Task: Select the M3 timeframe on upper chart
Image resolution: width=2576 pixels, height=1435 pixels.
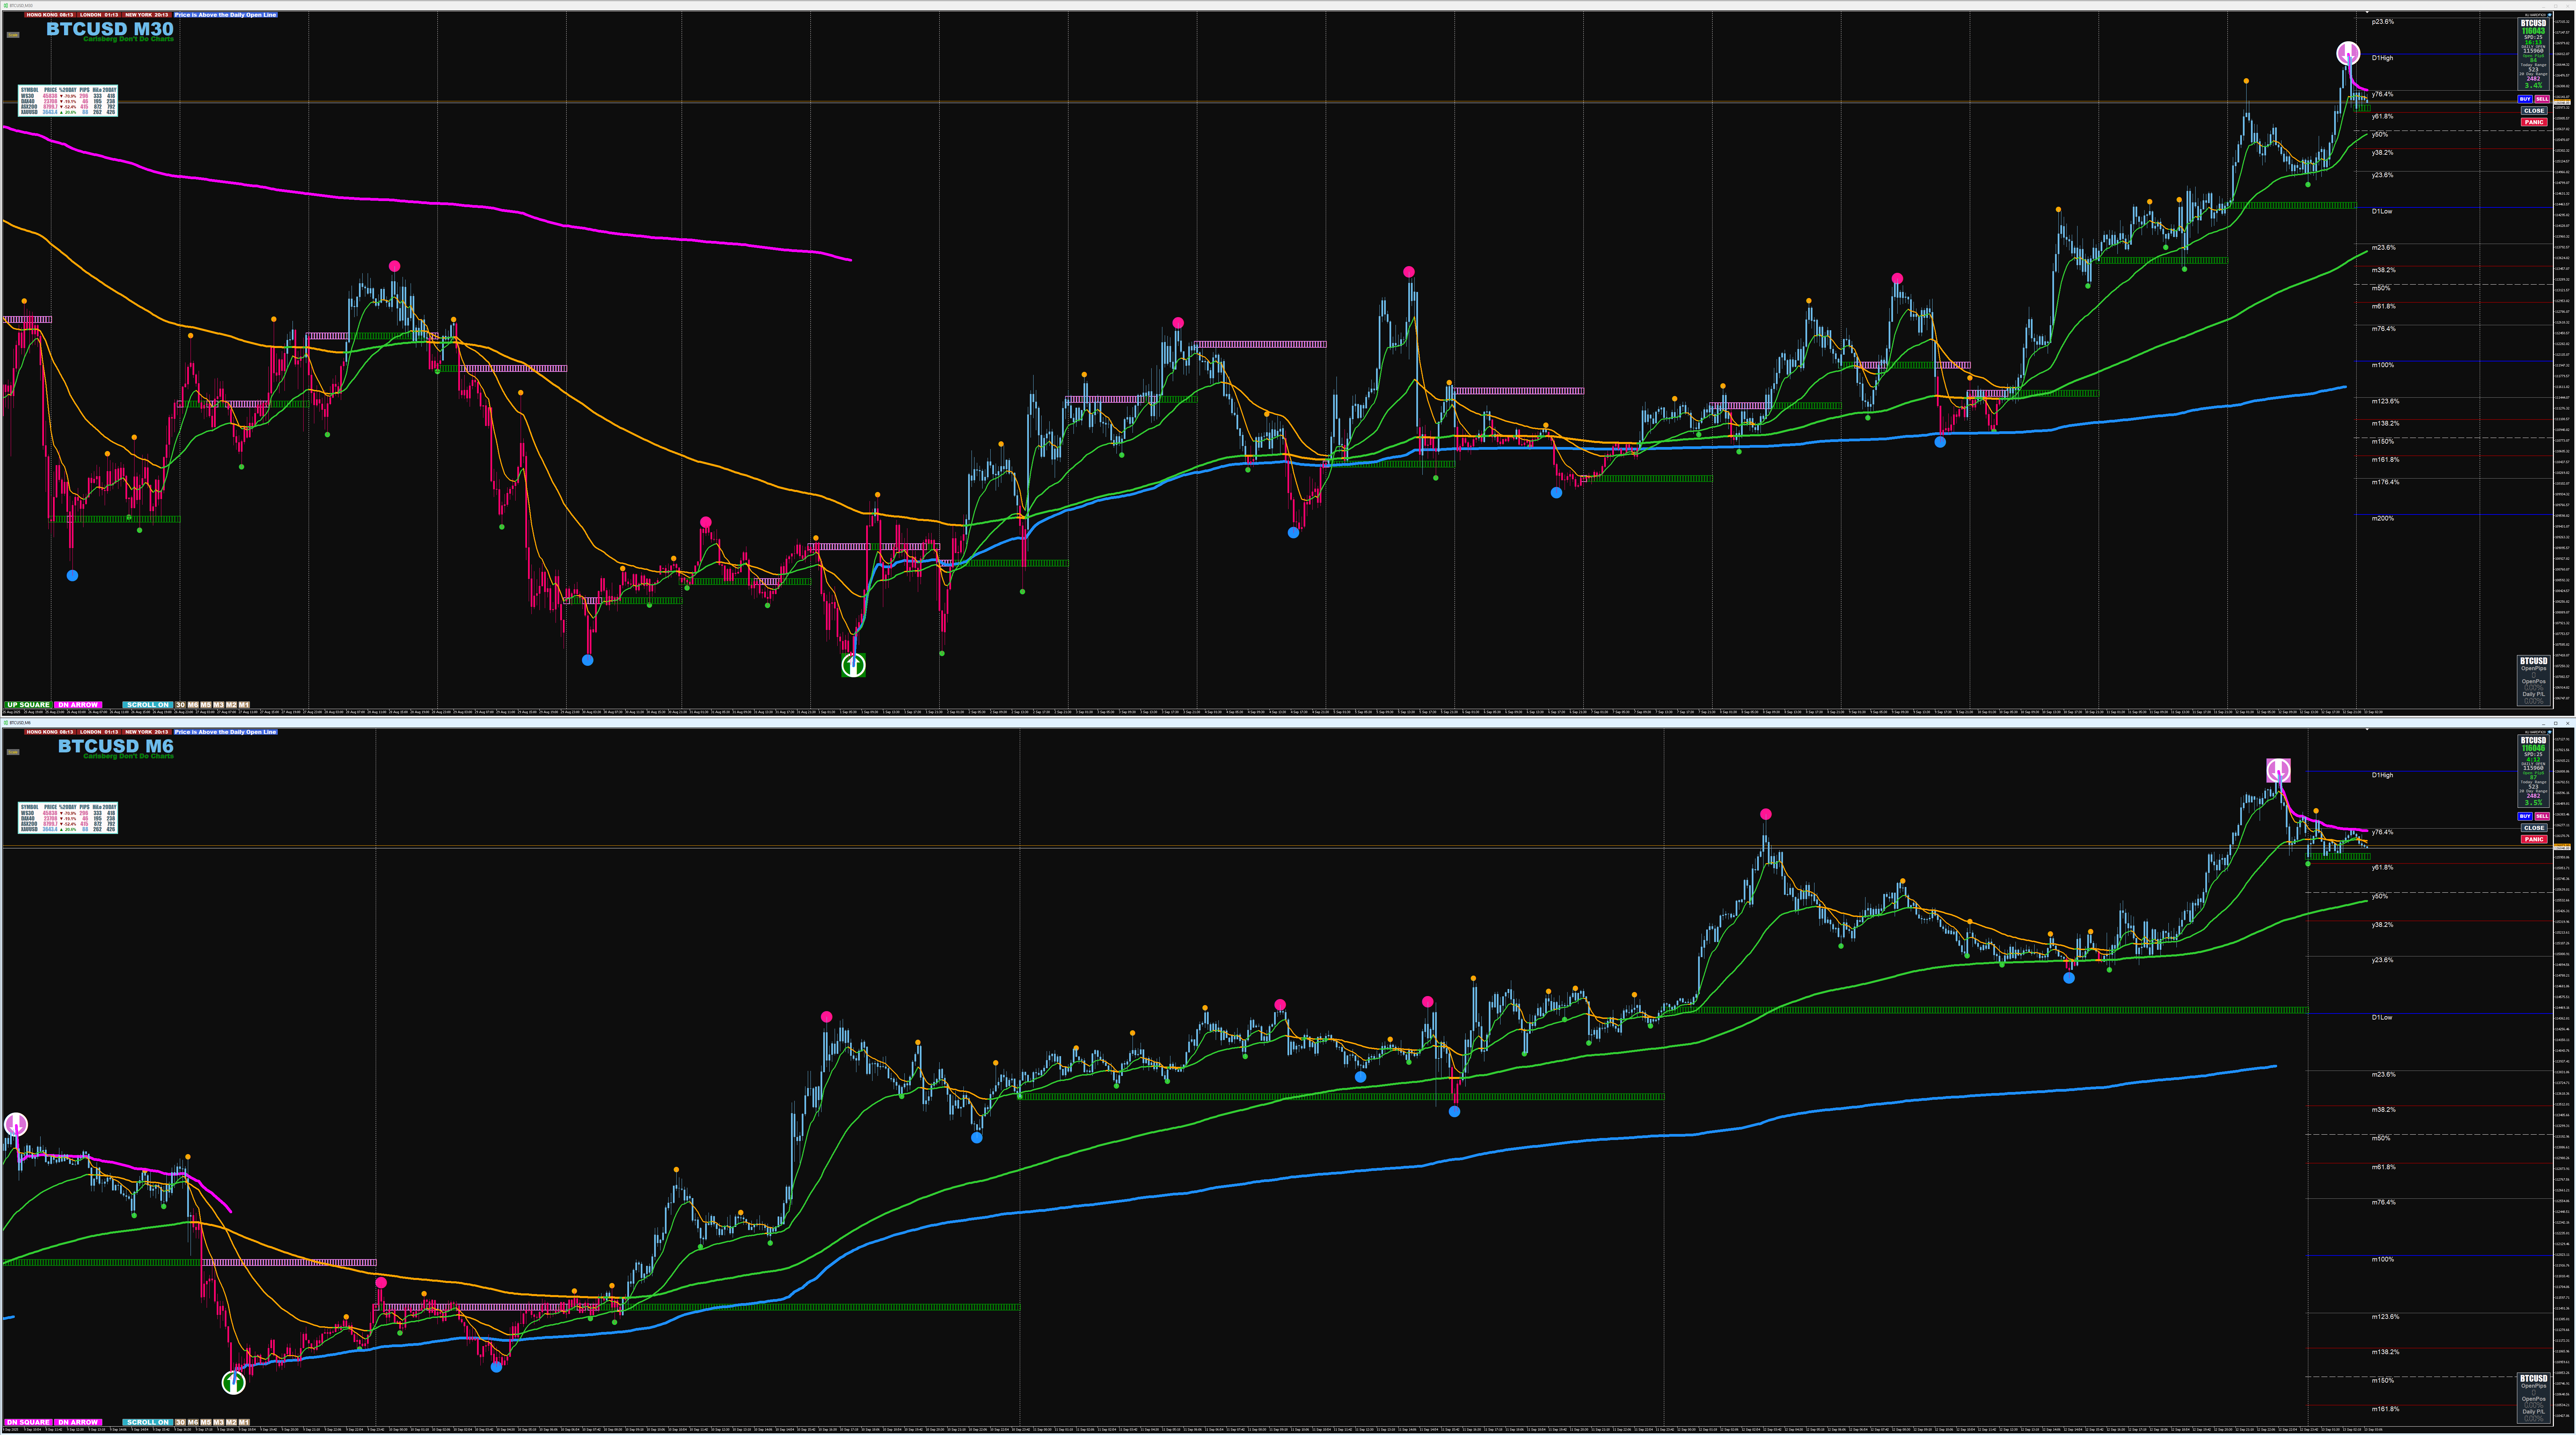Action: coord(219,704)
